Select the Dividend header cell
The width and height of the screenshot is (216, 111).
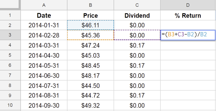[137, 15]
